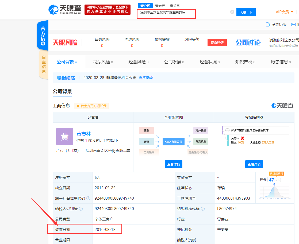This screenshot has height=244, width=299.
Task: Click company name in equity structure chart
Action: 250,130
